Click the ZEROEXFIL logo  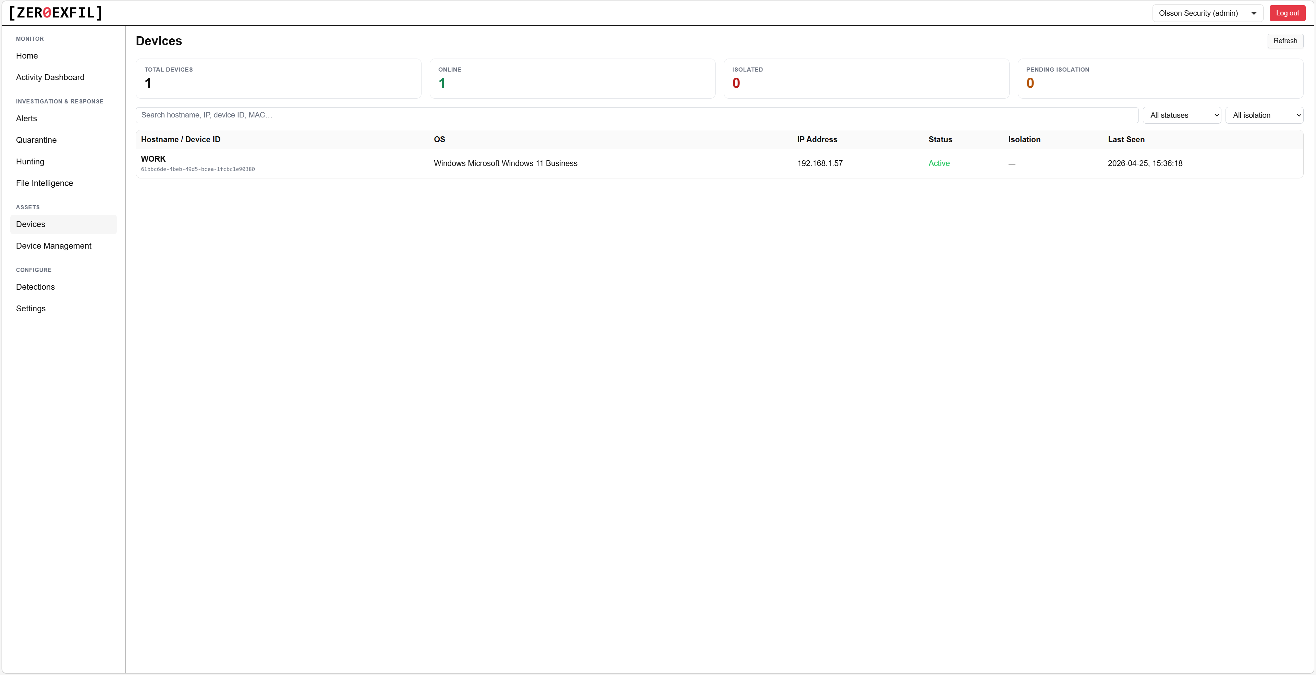coord(55,13)
